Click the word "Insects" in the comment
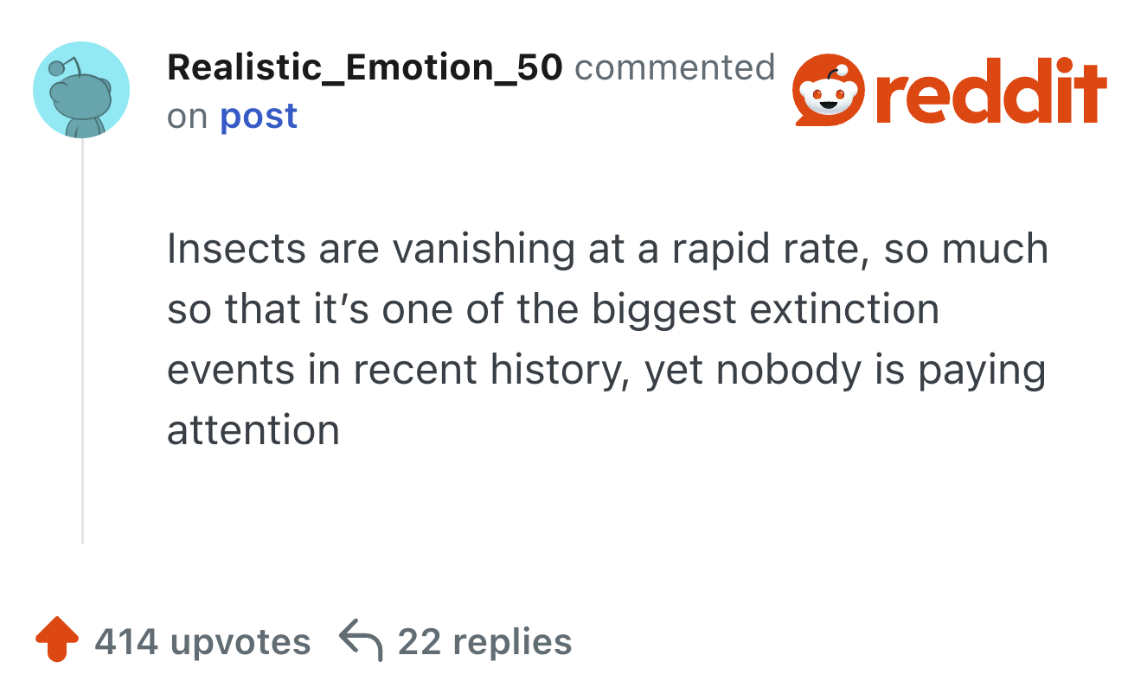 coord(235,249)
